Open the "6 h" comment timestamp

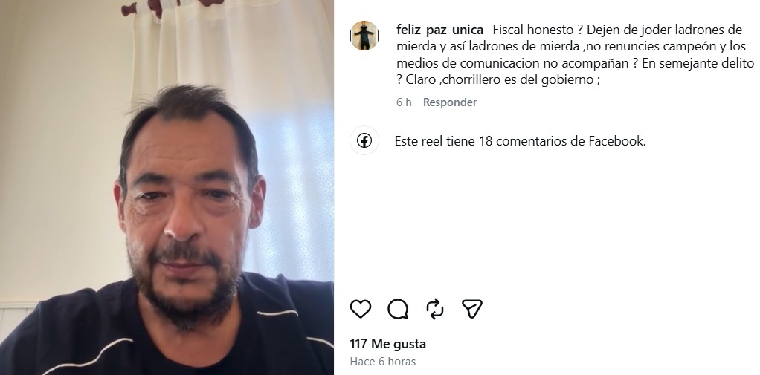point(404,102)
